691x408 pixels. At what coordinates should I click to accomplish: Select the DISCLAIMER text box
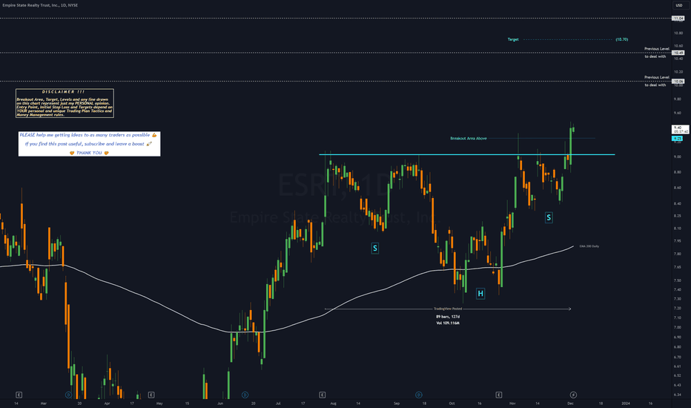point(65,103)
